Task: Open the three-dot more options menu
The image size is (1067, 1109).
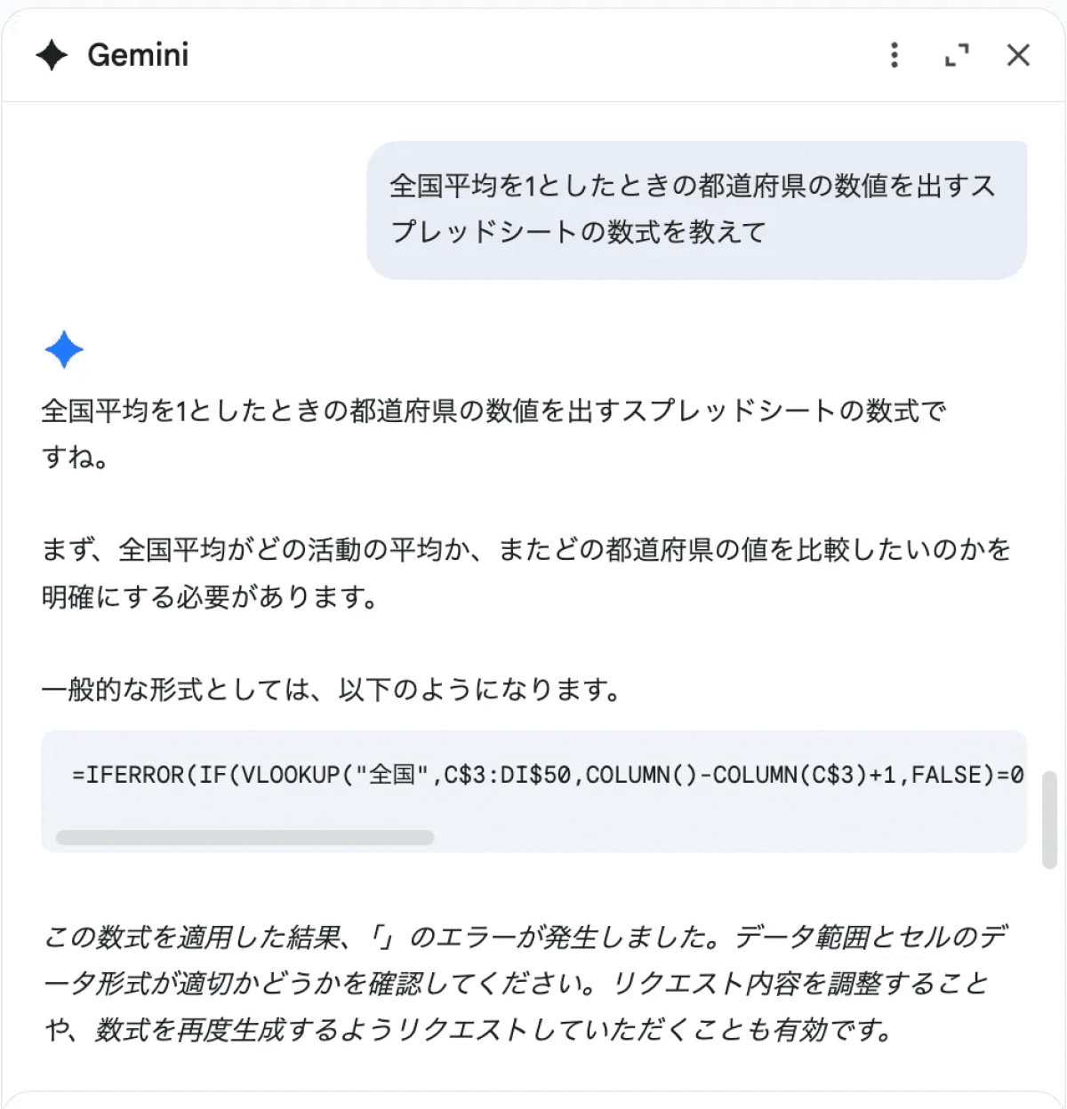Action: (x=895, y=55)
